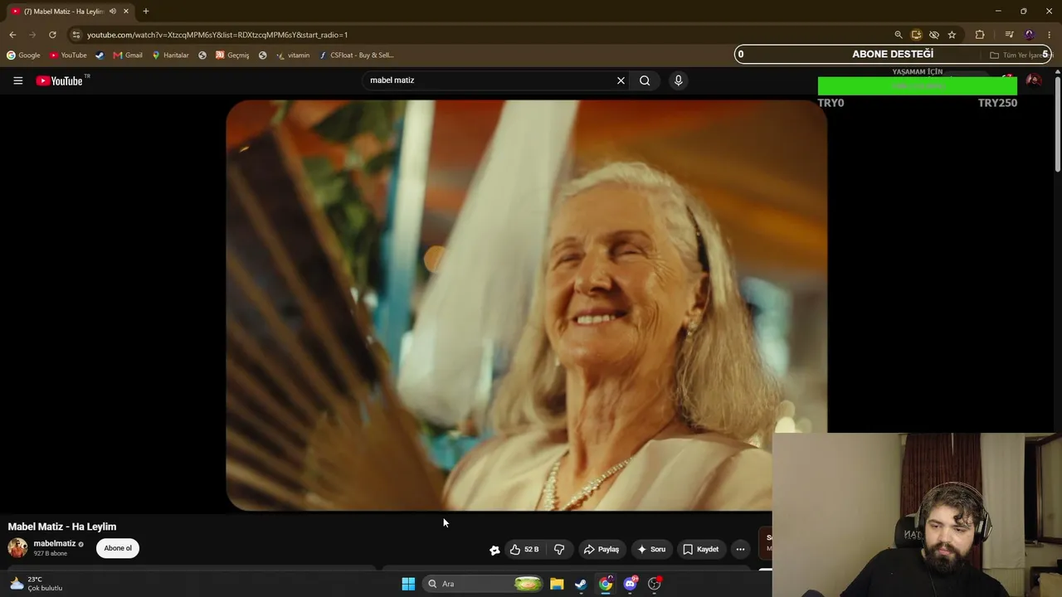Focus the browser address bar URL
This screenshot has height=597, width=1062.
217,35
